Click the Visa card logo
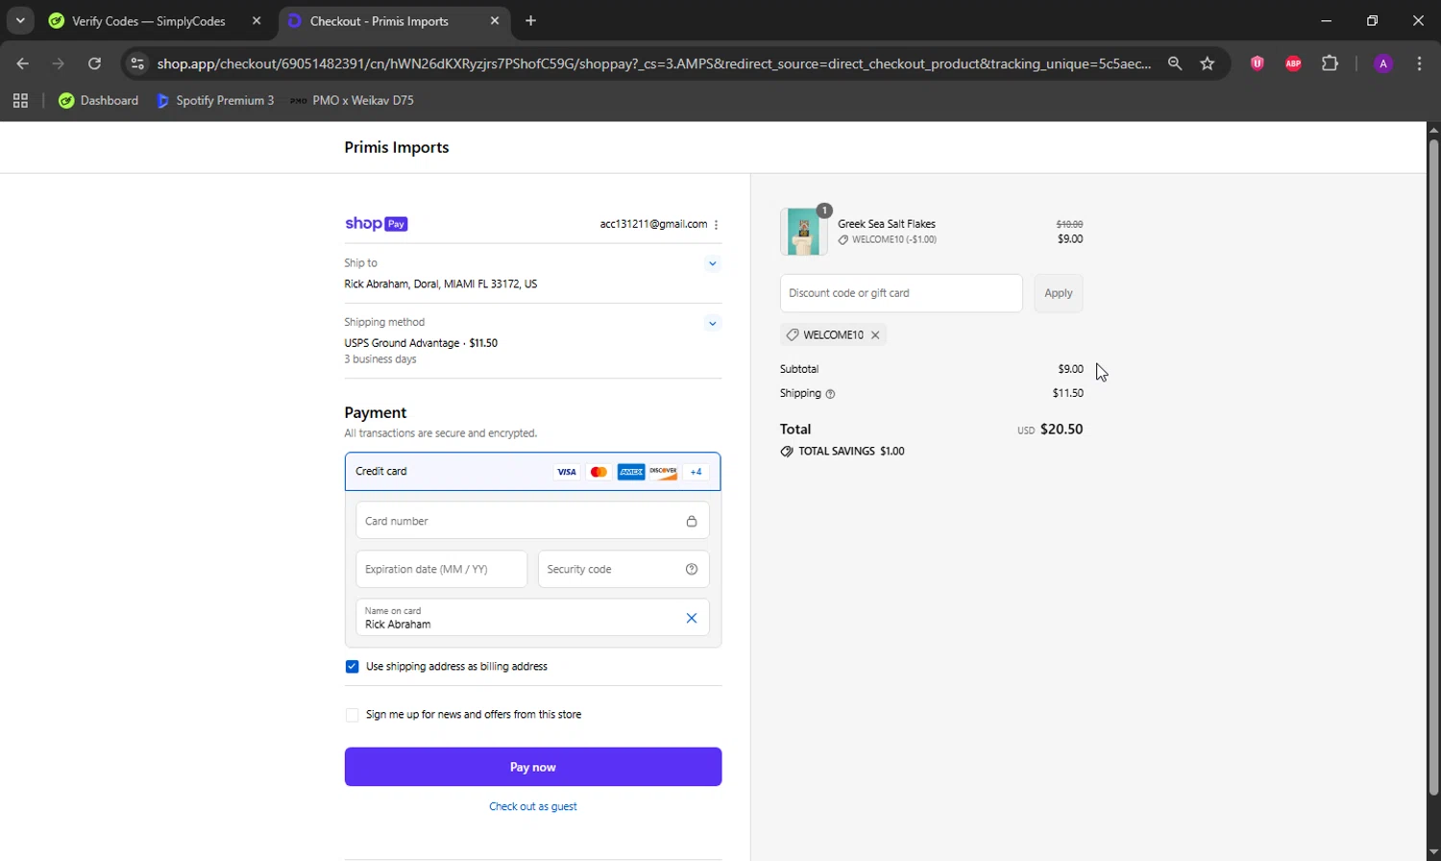The image size is (1441, 861). coord(567,472)
